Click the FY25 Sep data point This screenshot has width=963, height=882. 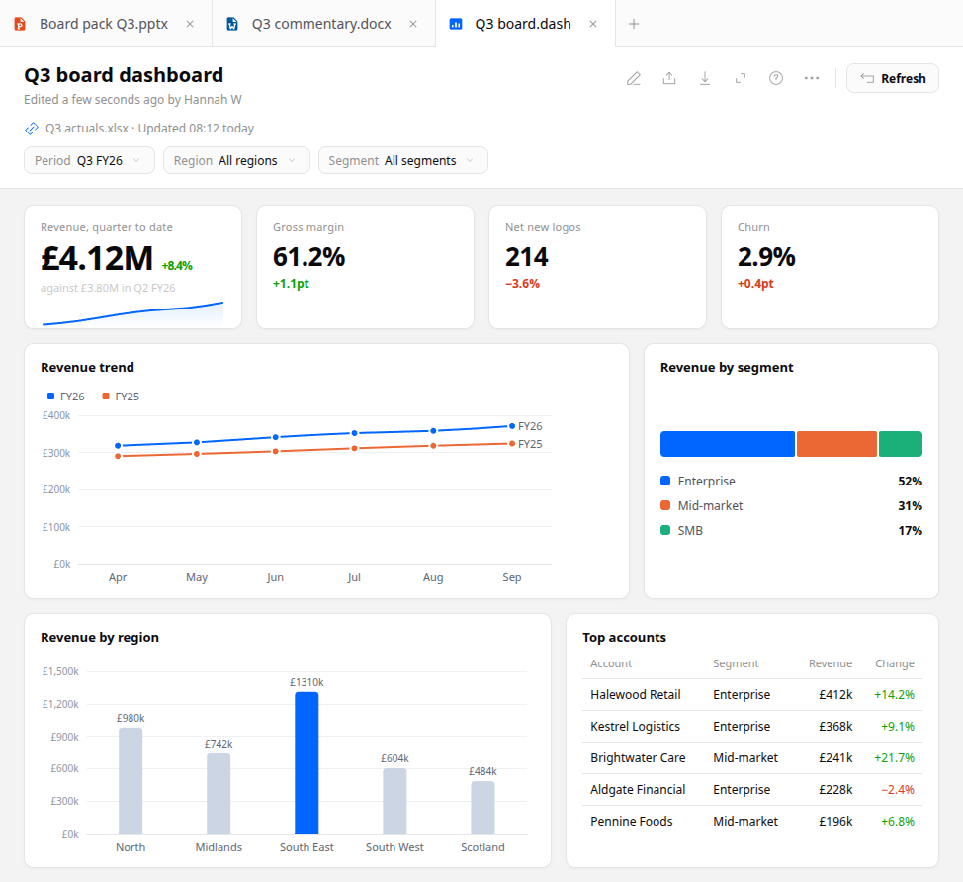[512, 443]
